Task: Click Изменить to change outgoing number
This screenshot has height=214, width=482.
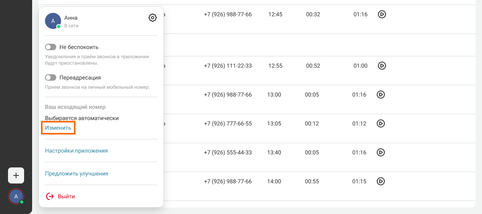Action: (58, 128)
